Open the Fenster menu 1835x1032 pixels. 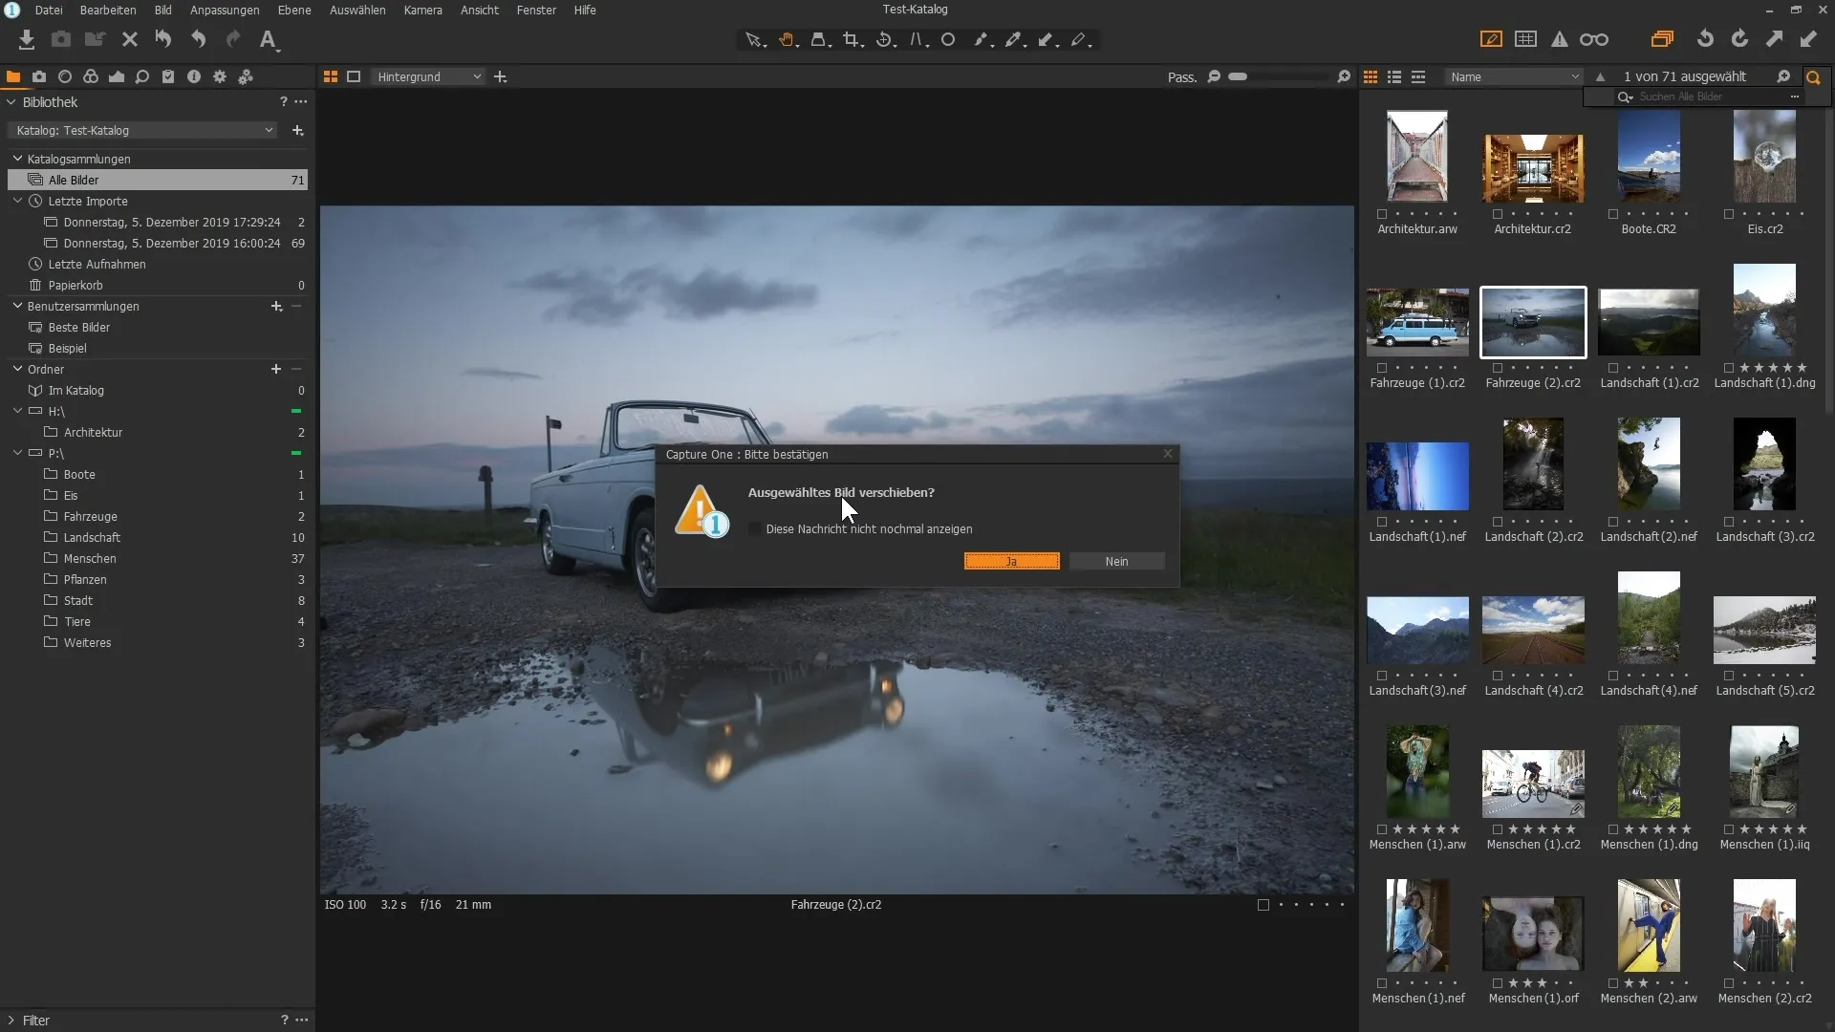click(x=536, y=10)
